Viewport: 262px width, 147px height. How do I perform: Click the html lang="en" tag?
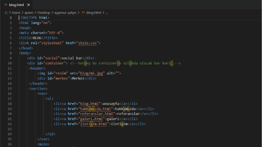pyautogui.click(x=35, y=23)
